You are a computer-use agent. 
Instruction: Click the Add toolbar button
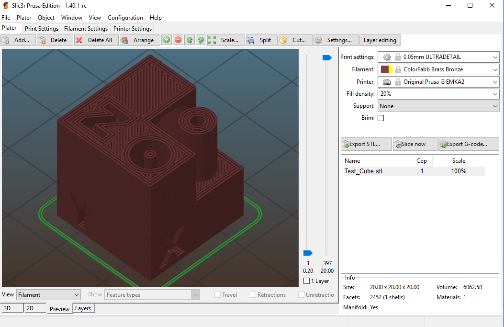[18, 40]
